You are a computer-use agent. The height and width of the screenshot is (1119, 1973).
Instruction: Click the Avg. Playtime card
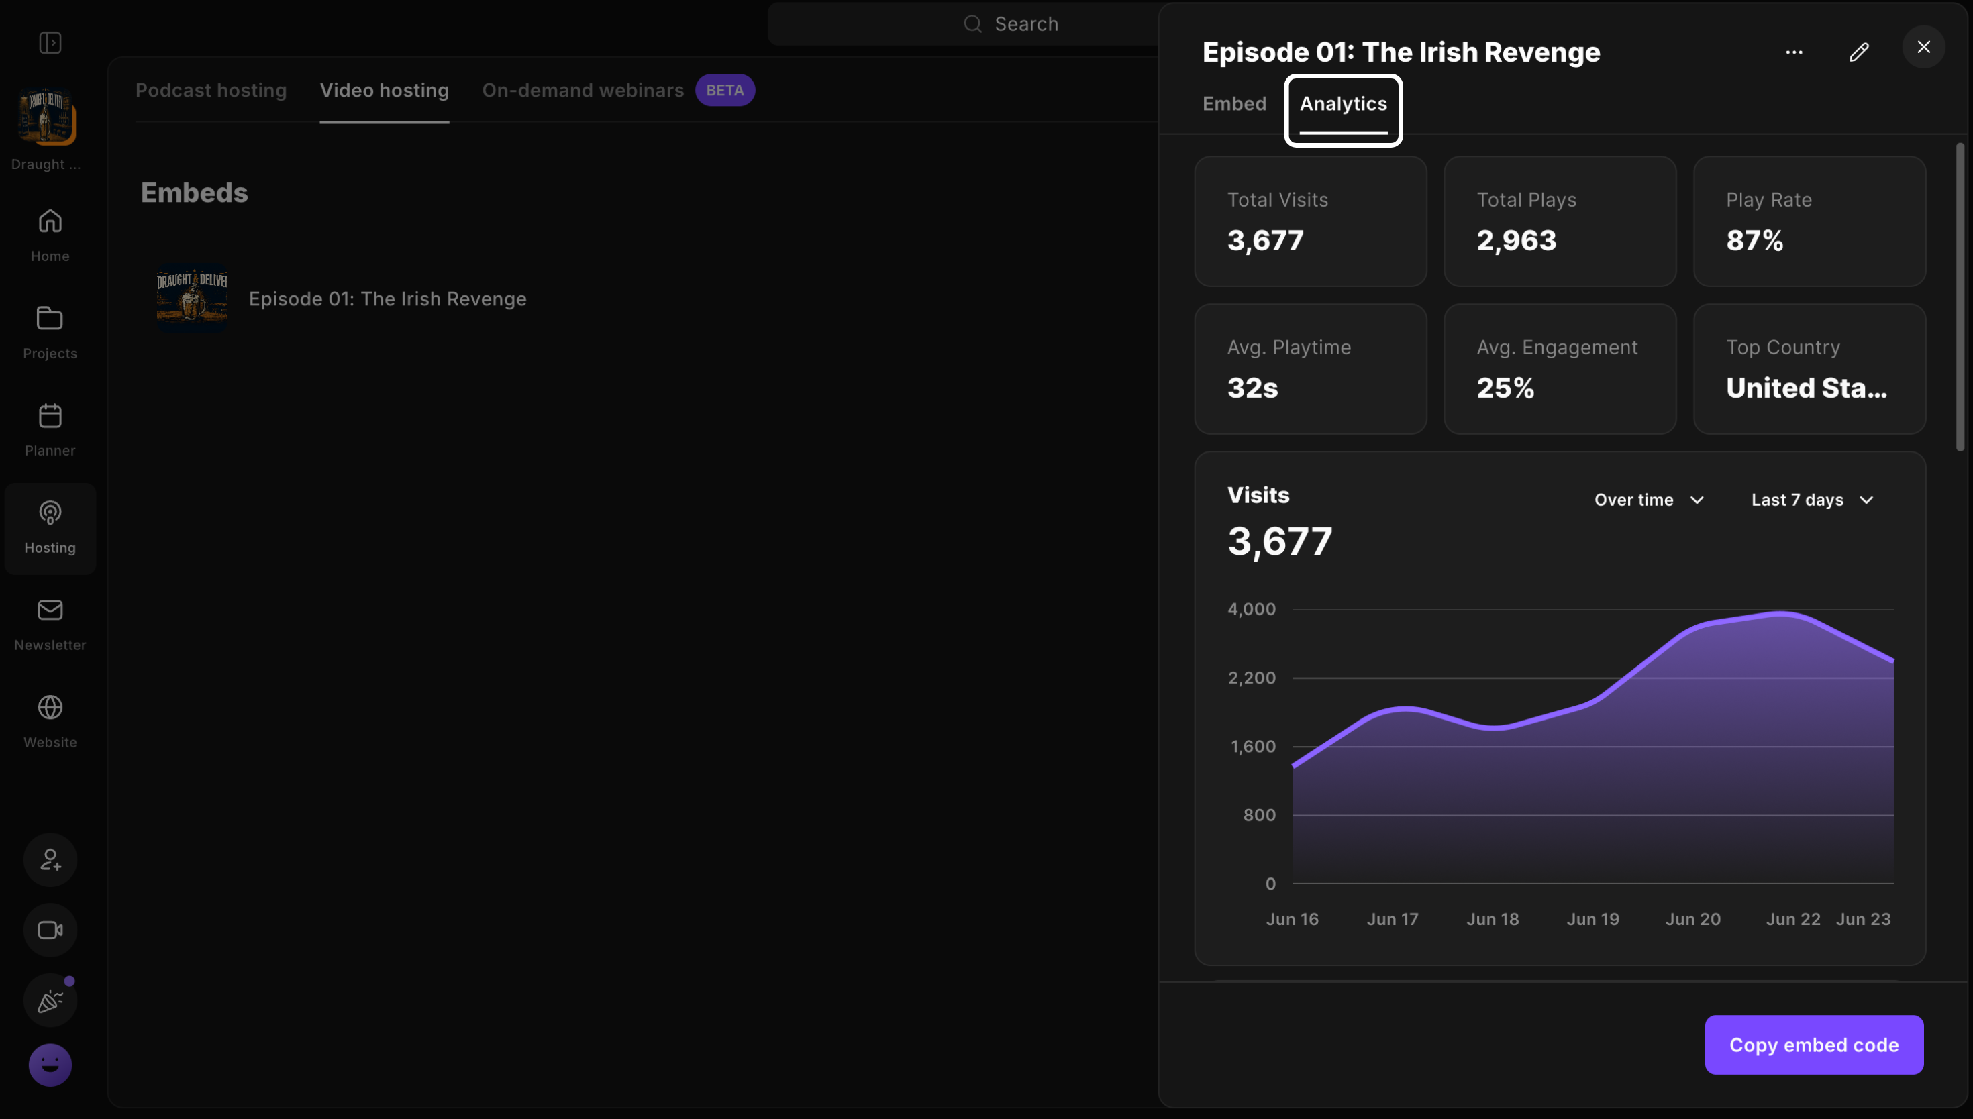click(1311, 369)
